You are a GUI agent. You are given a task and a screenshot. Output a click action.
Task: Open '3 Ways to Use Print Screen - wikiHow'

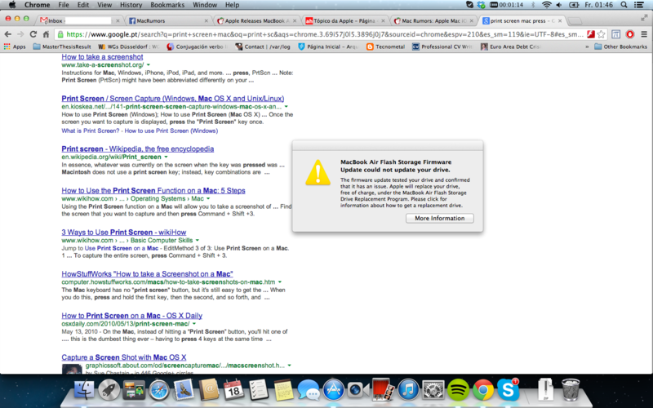124,233
